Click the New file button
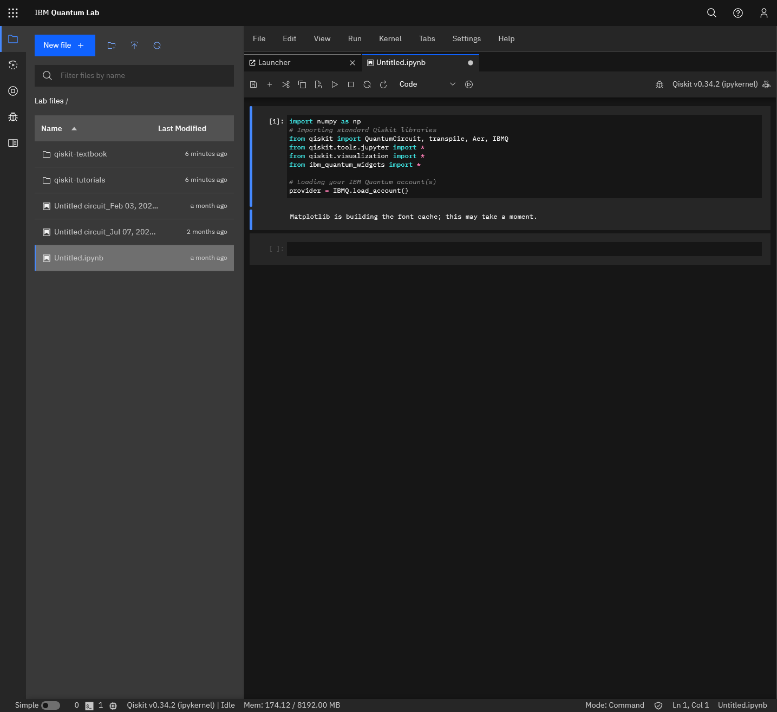This screenshot has height=712, width=777. (65, 45)
